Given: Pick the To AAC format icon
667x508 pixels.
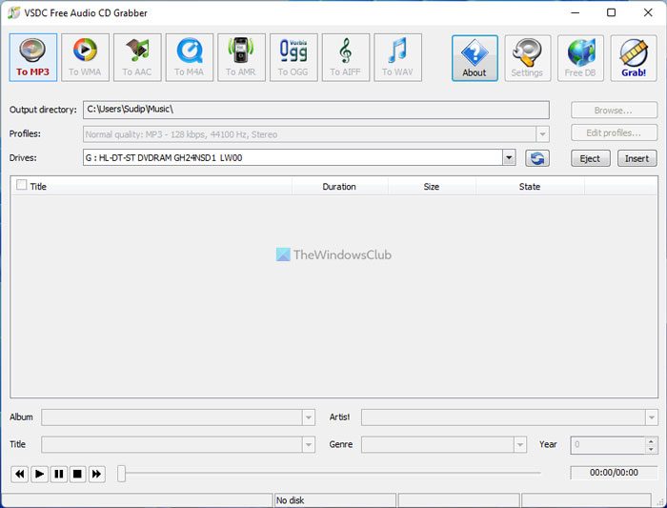Looking at the screenshot, I should click(137, 57).
